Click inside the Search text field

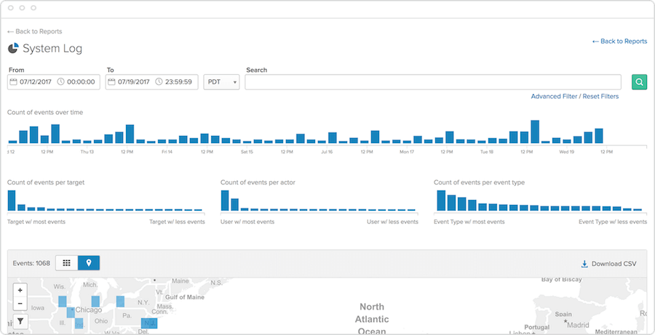(x=432, y=82)
